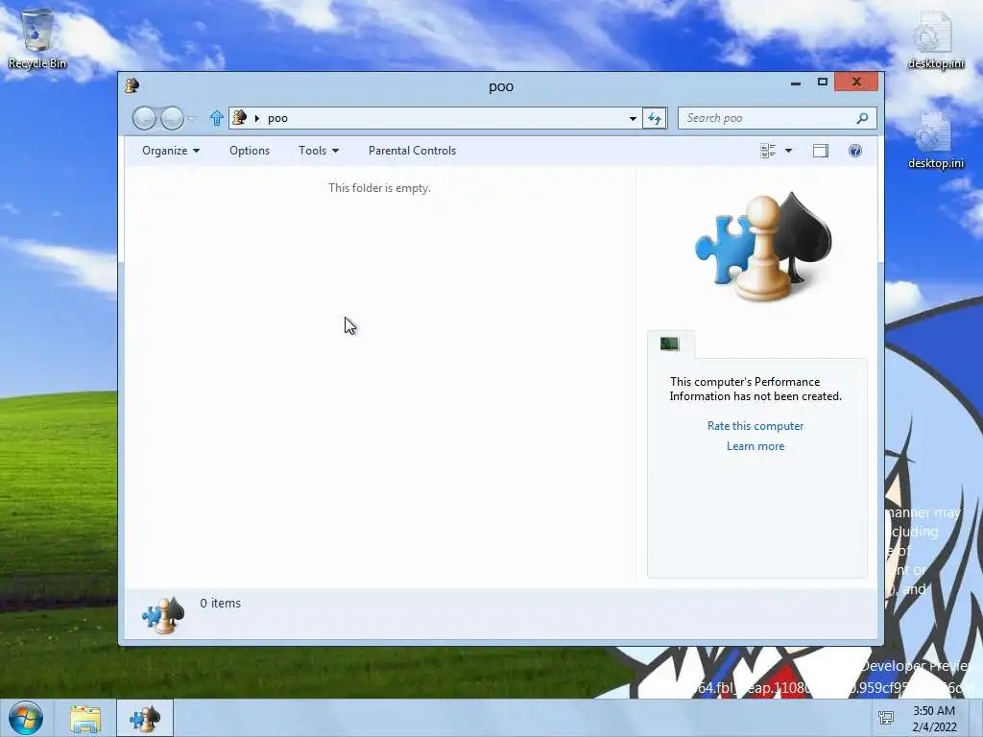Open Options in the toolbar

click(x=250, y=151)
